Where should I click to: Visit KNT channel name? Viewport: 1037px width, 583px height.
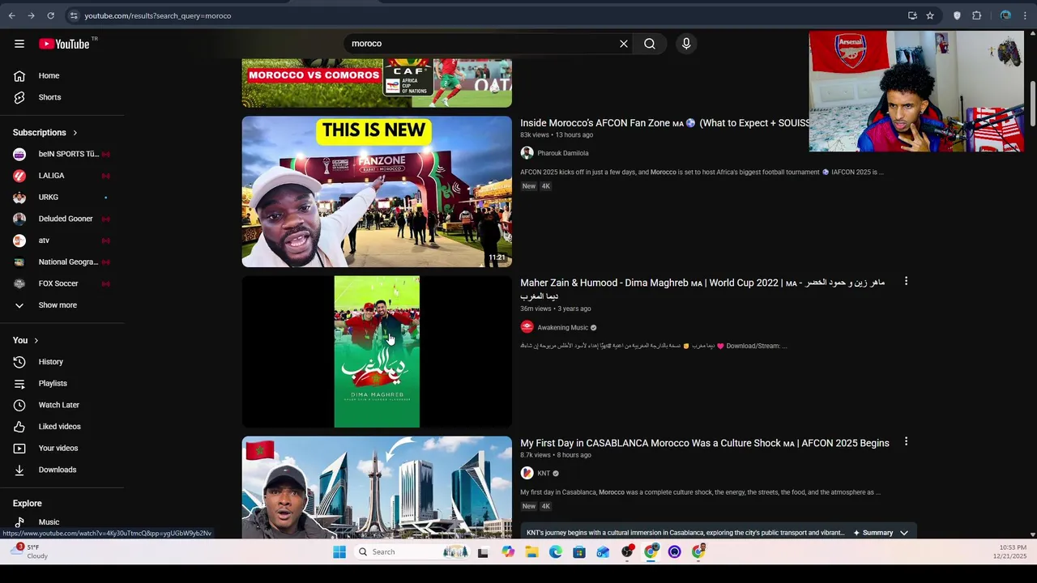[544, 473]
